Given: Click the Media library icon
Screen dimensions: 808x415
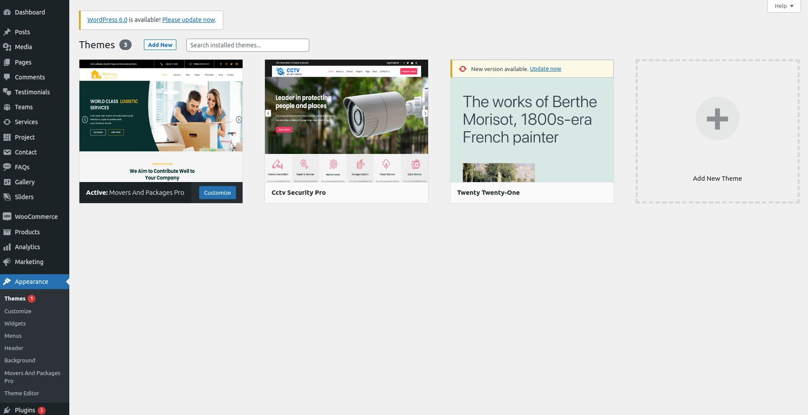Looking at the screenshot, I should 7,47.
